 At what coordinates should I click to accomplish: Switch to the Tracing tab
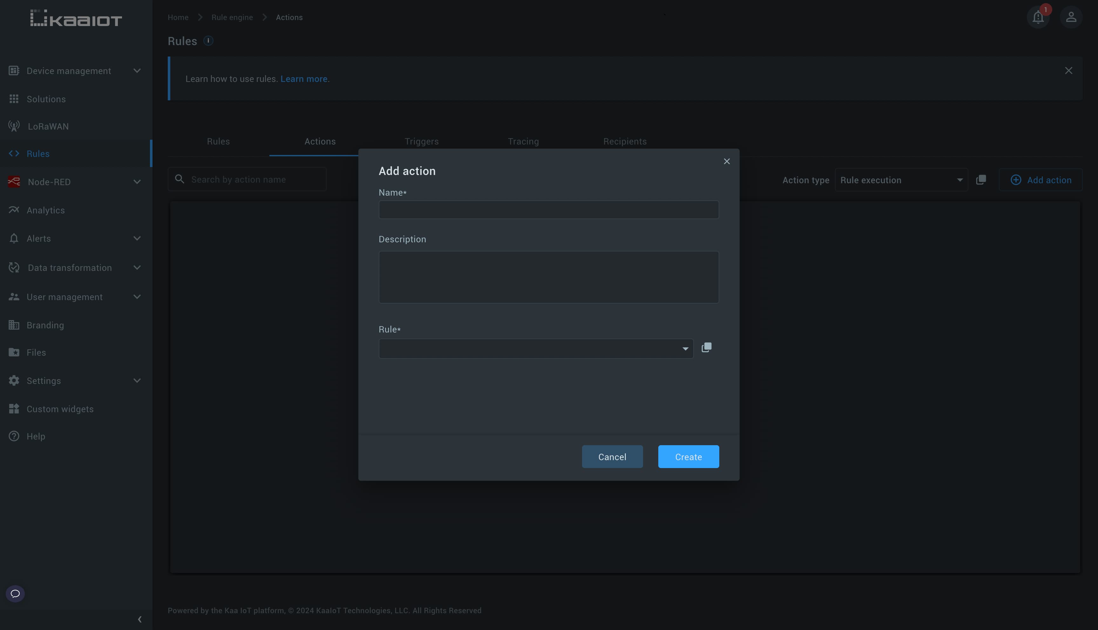point(523,142)
